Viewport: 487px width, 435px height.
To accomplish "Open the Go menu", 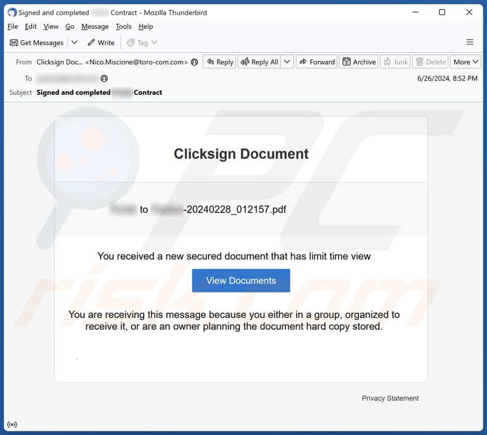I will click(x=70, y=26).
